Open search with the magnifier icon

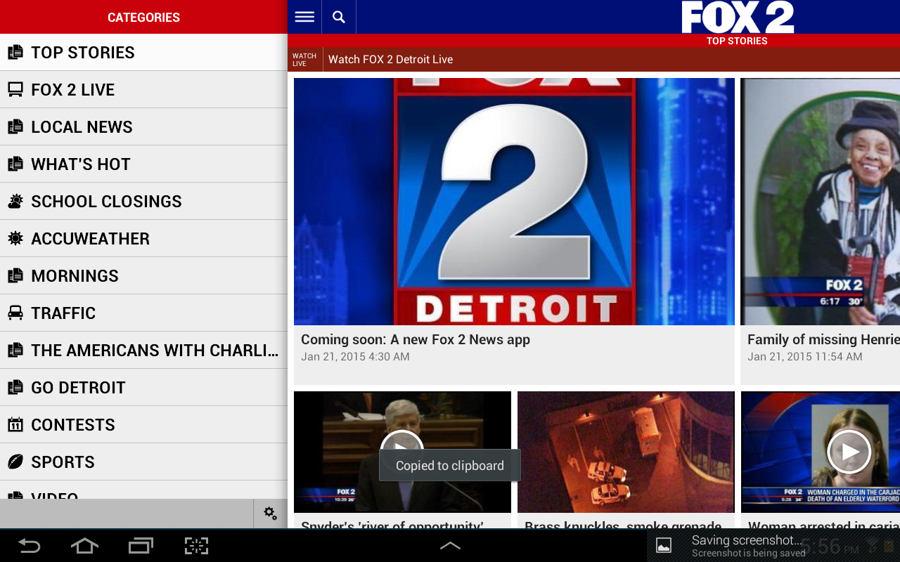pos(339,17)
